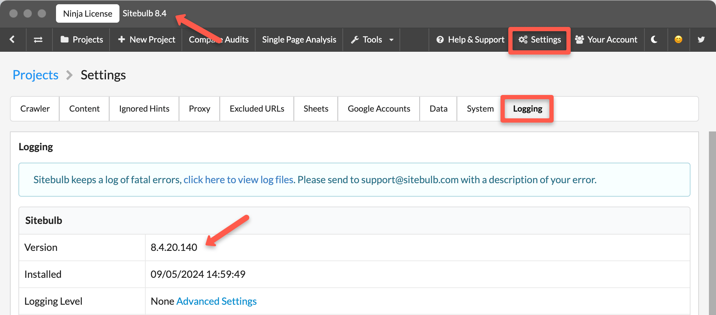Screen dimensions: 716x315
Task: Click the install date 09/05/2024 14:59:49
Action: (x=198, y=274)
